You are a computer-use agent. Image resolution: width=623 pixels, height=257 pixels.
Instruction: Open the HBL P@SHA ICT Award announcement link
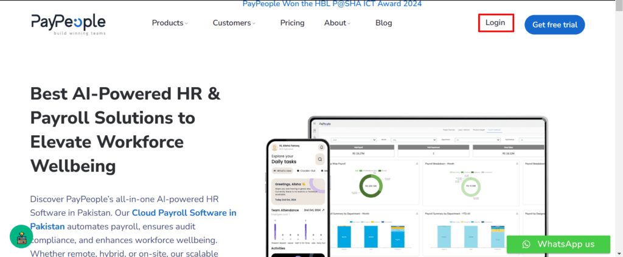(x=332, y=4)
